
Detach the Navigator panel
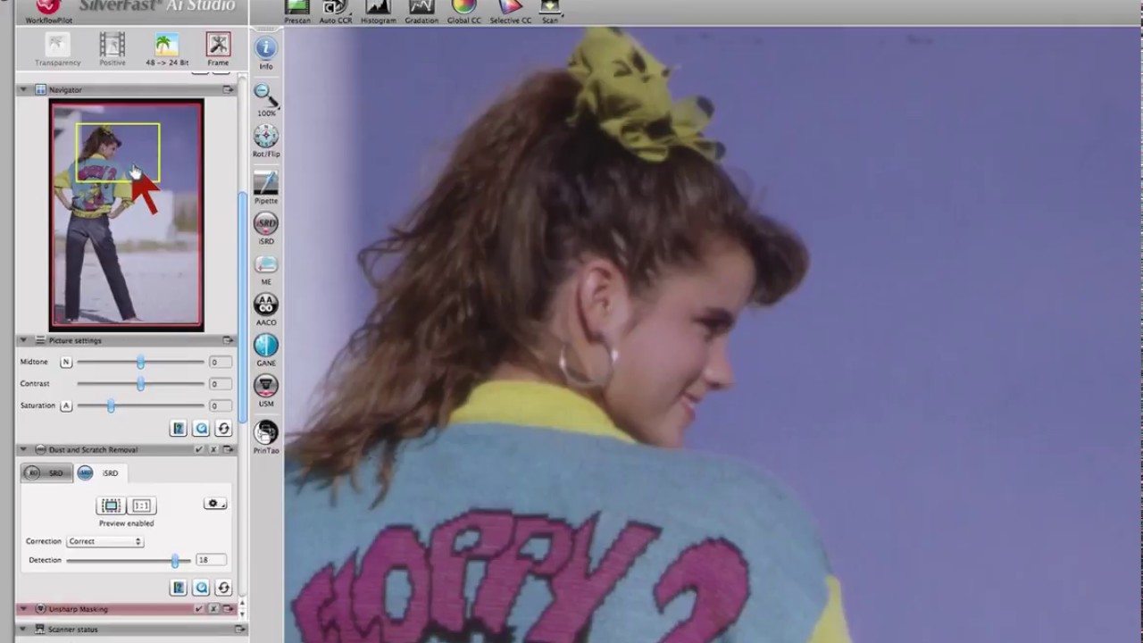click(229, 89)
